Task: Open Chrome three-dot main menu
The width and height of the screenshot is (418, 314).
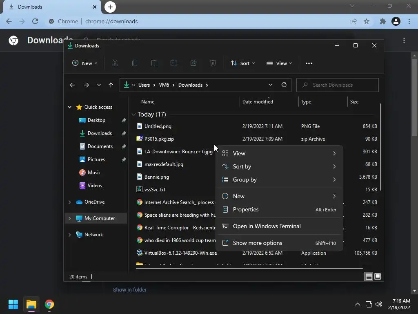Action: coord(409,21)
